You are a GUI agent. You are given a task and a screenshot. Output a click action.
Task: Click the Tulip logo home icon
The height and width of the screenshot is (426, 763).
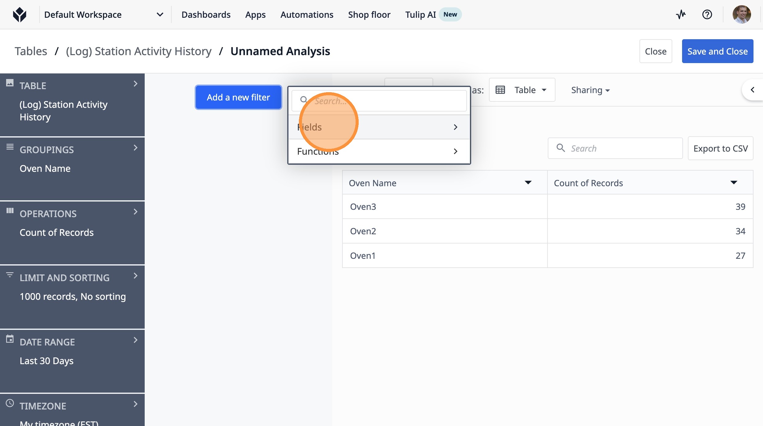[x=20, y=14]
